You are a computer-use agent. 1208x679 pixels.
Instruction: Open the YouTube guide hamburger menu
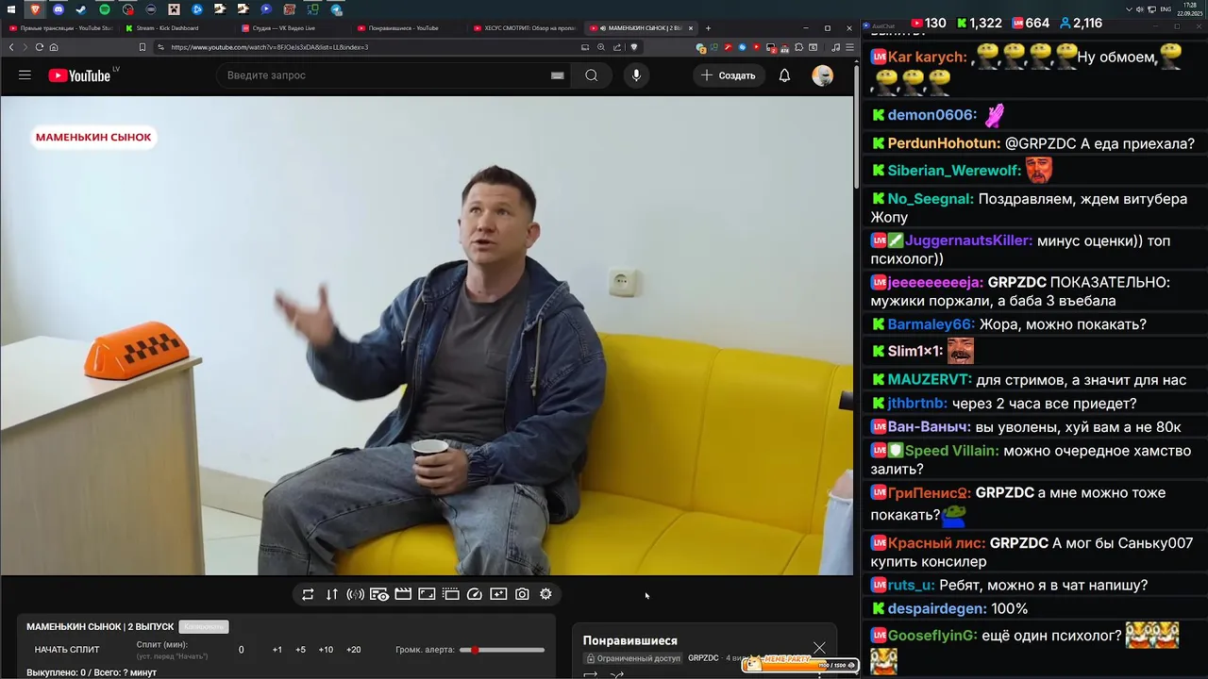25,75
